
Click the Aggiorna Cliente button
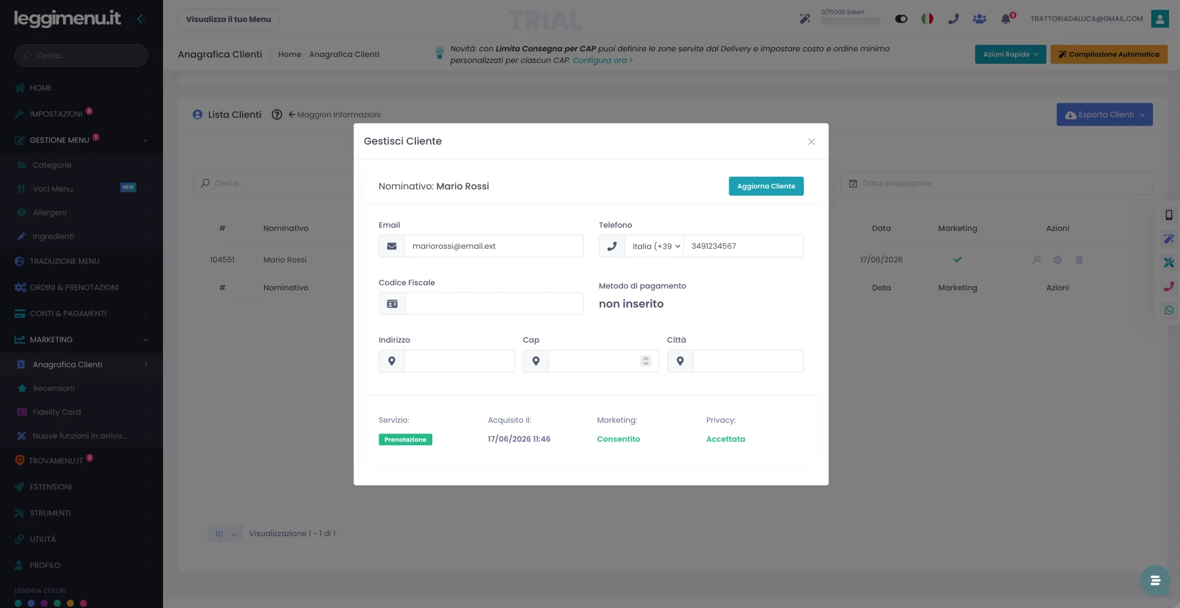(x=766, y=186)
